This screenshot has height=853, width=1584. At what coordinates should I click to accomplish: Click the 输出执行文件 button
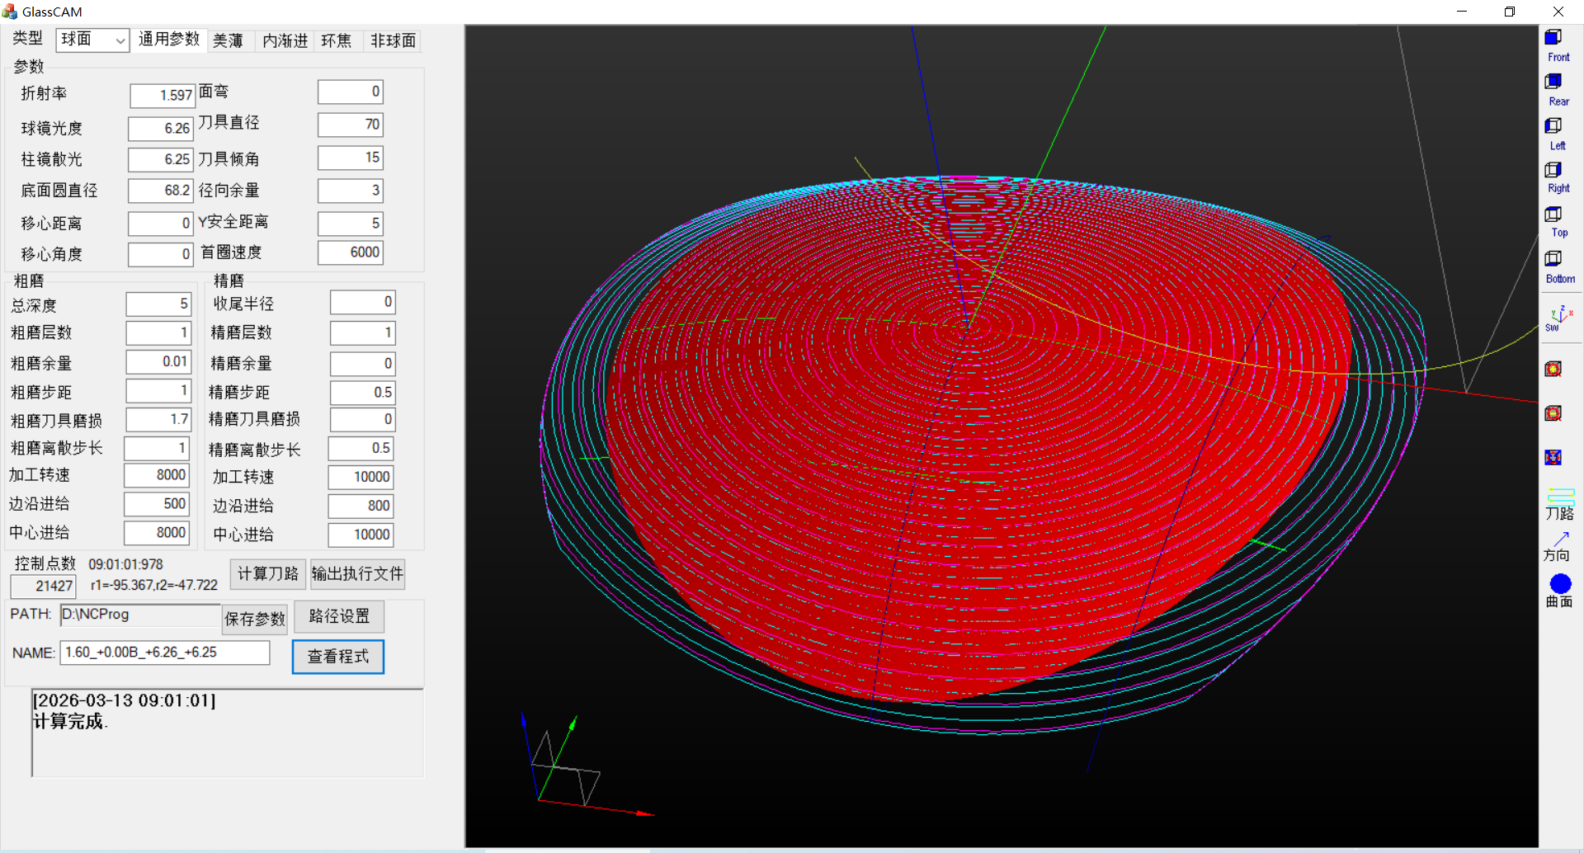tap(357, 574)
